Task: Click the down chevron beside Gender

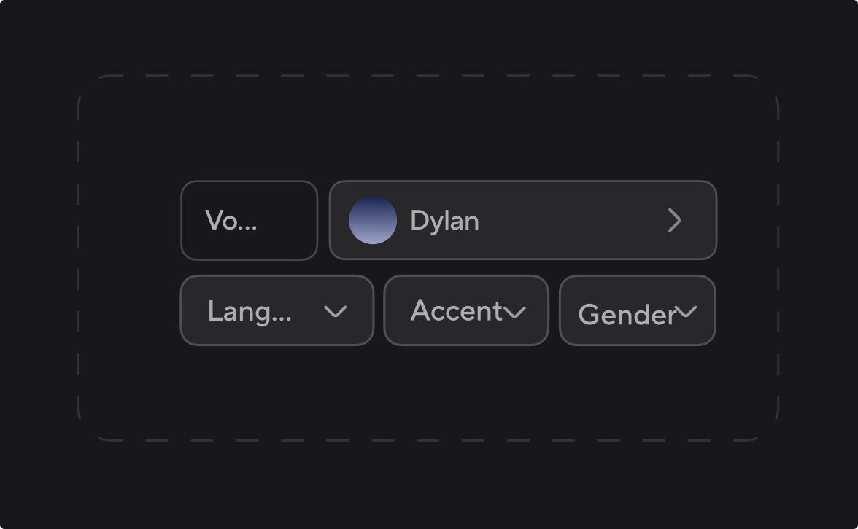Action: click(x=685, y=312)
